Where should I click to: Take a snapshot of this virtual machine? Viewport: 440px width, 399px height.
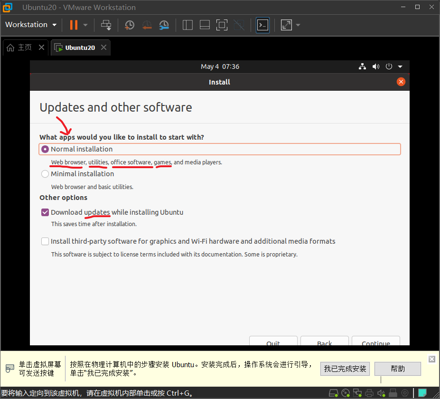click(130, 25)
